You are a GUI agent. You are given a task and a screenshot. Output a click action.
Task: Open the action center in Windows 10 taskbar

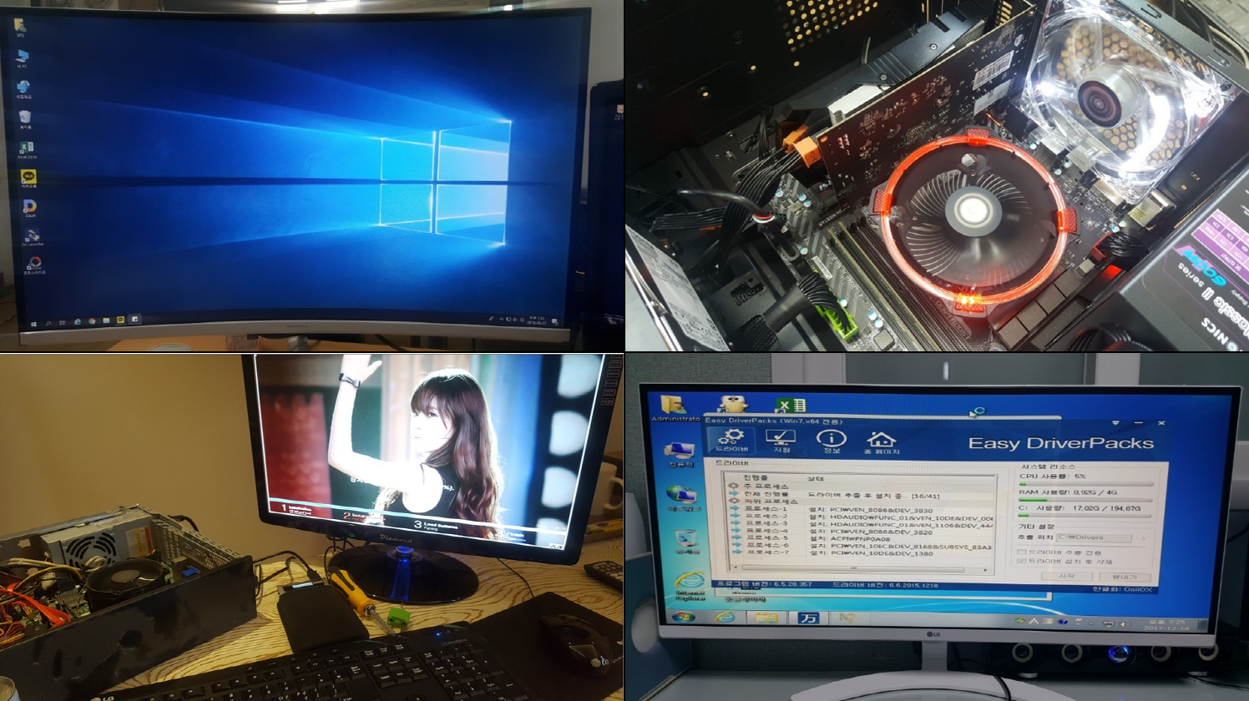click(555, 321)
